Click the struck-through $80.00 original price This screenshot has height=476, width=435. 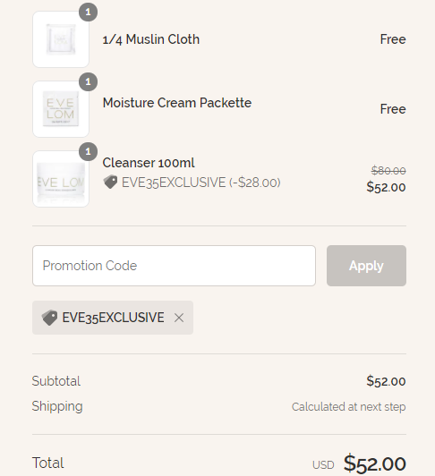tap(388, 171)
